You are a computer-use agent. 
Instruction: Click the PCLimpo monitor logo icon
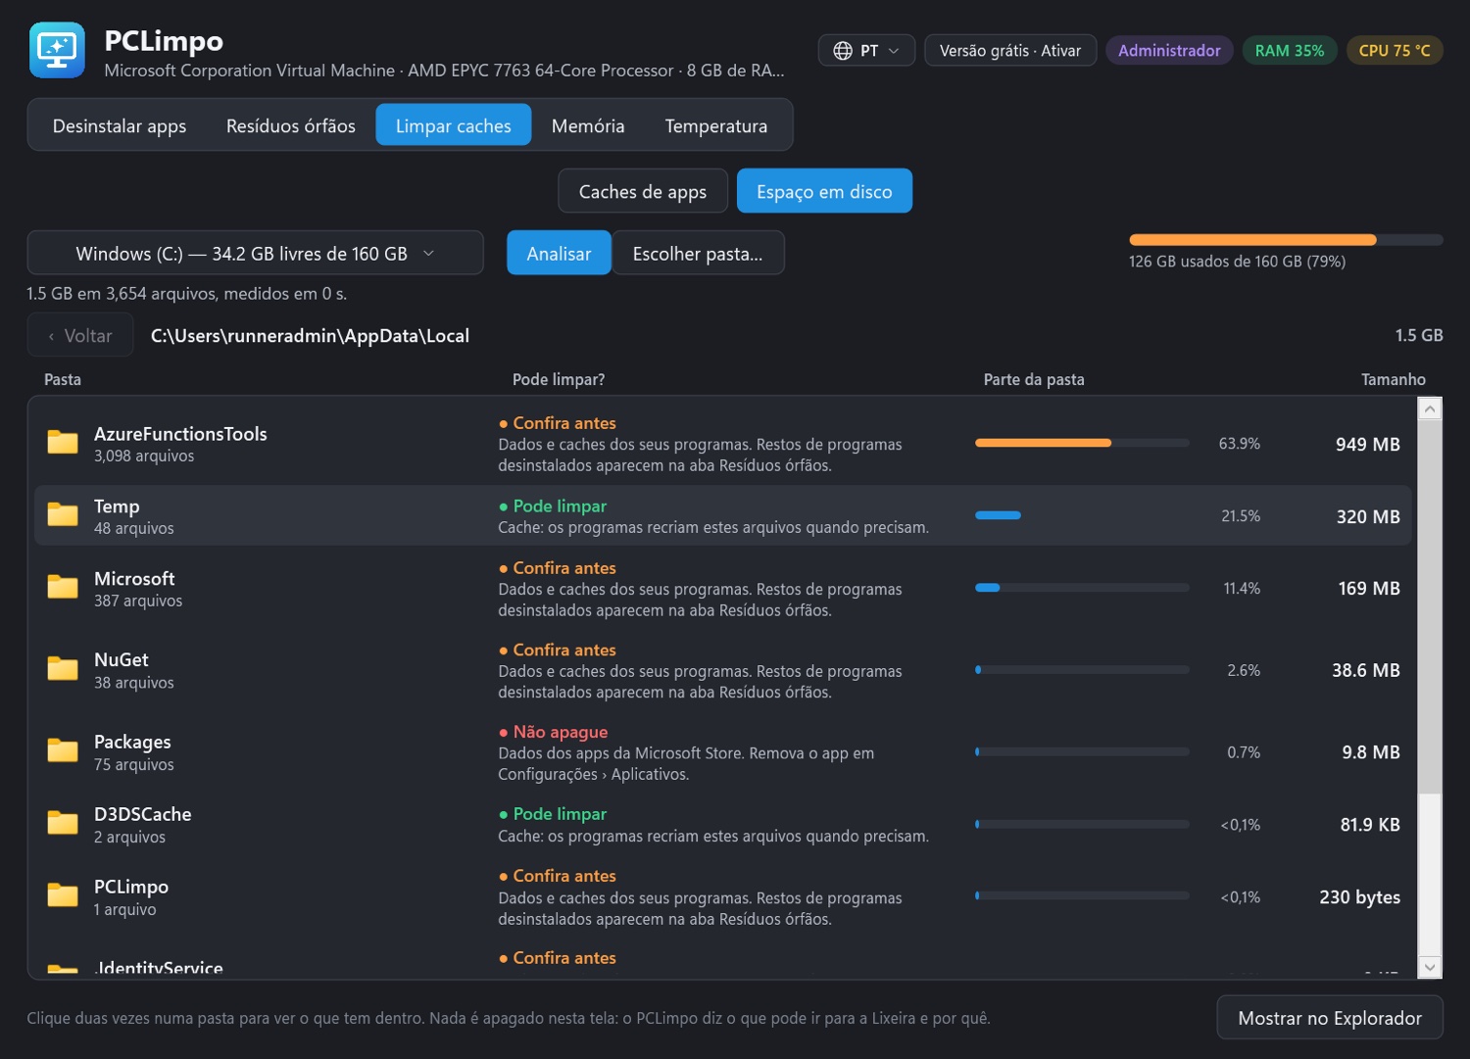click(57, 50)
